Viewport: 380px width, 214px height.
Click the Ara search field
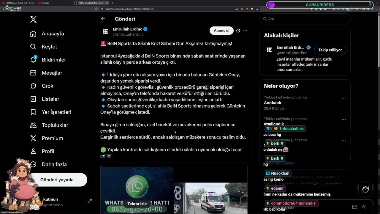[x=305, y=19]
